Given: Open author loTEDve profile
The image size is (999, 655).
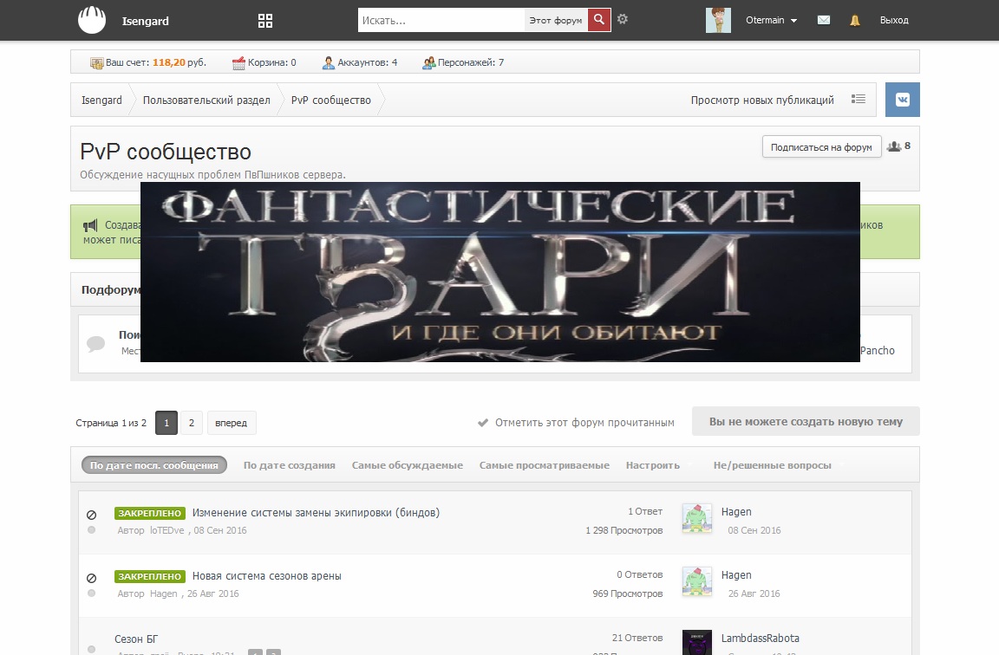Looking at the screenshot, I should coord(166,530).
